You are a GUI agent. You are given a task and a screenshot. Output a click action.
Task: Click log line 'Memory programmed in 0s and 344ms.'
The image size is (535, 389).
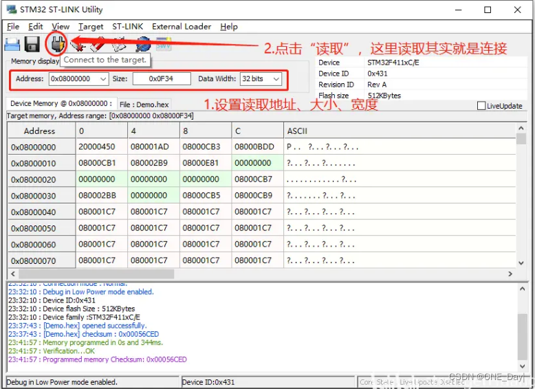[86, 343]
